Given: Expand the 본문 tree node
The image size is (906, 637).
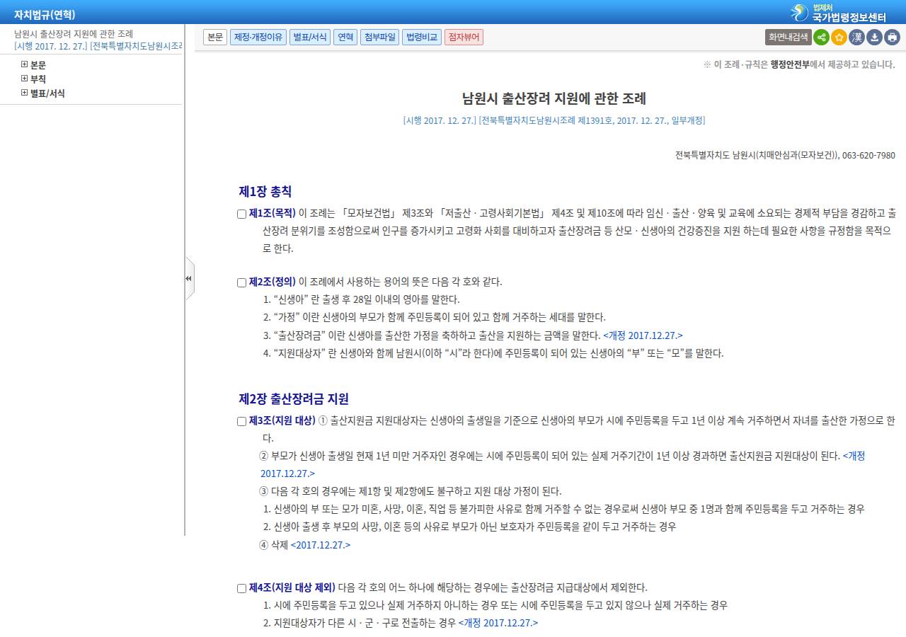Looking at the screenshot, I should (x=25, y=64).
